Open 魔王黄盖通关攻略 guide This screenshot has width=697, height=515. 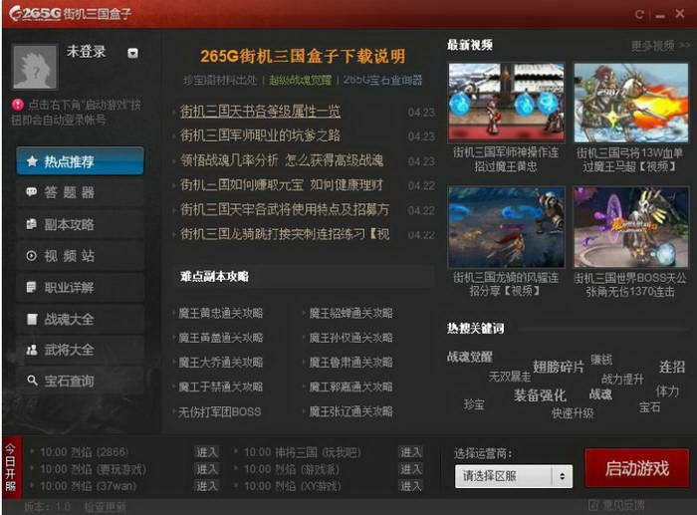[220, 338]
